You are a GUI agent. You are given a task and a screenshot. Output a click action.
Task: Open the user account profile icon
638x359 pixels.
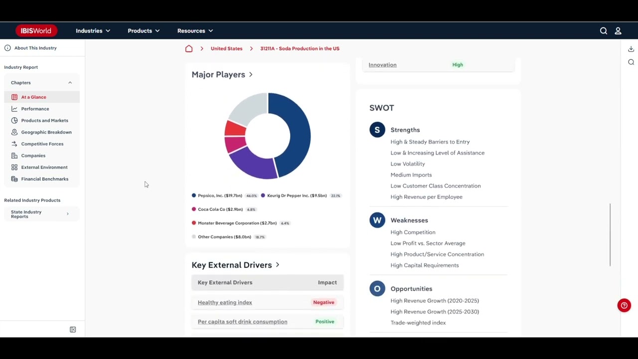pos(618,31)
